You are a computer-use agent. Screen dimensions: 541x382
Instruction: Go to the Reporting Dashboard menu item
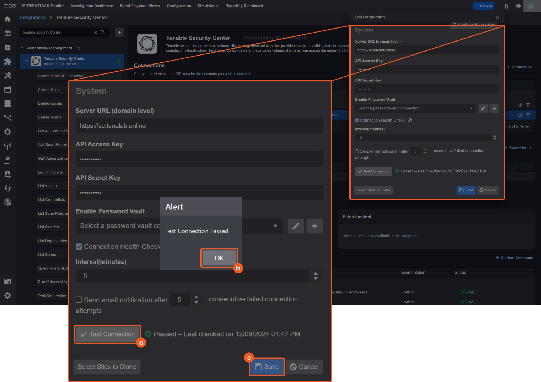click(244, 6)
